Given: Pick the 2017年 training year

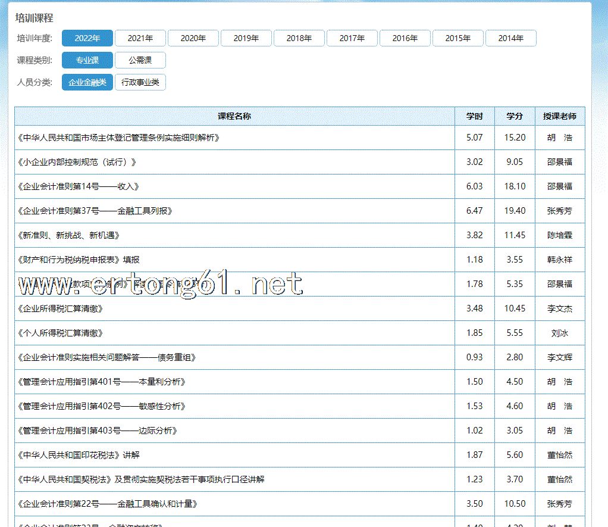Looking at the screenshot, I should (352, 38).
